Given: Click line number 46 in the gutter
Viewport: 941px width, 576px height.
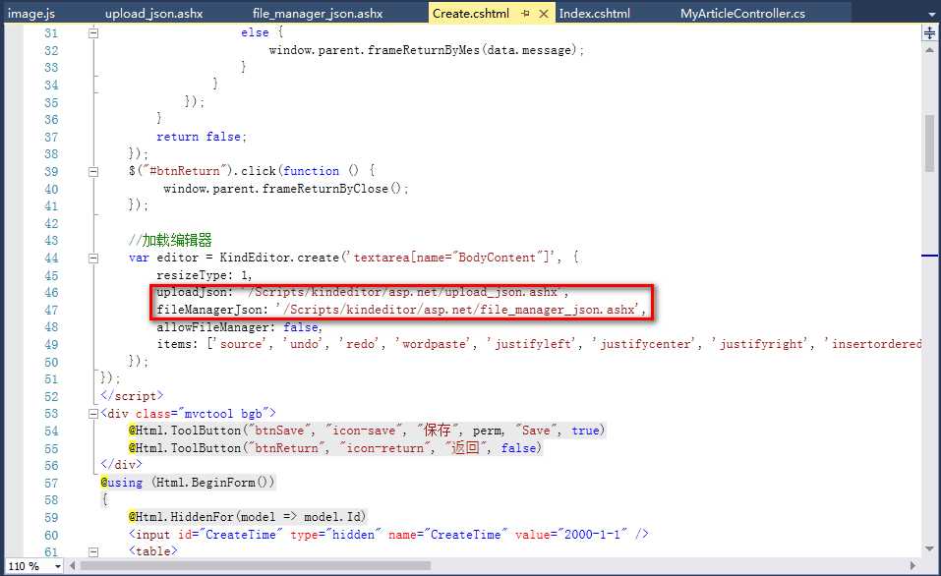Looking at the screenshot, I should [51, 292].
